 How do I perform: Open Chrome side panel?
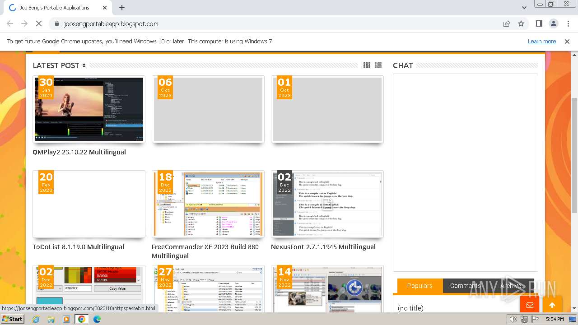tap(539, 24)
